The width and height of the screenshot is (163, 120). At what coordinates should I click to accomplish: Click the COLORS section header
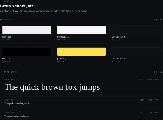(x=8, y=20)
